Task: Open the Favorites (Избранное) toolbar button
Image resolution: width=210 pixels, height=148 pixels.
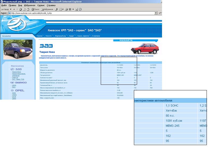Action: point(47,9)
